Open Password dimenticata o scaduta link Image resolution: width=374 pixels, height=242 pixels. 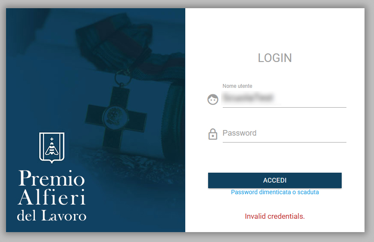click(x=275, y=192)
